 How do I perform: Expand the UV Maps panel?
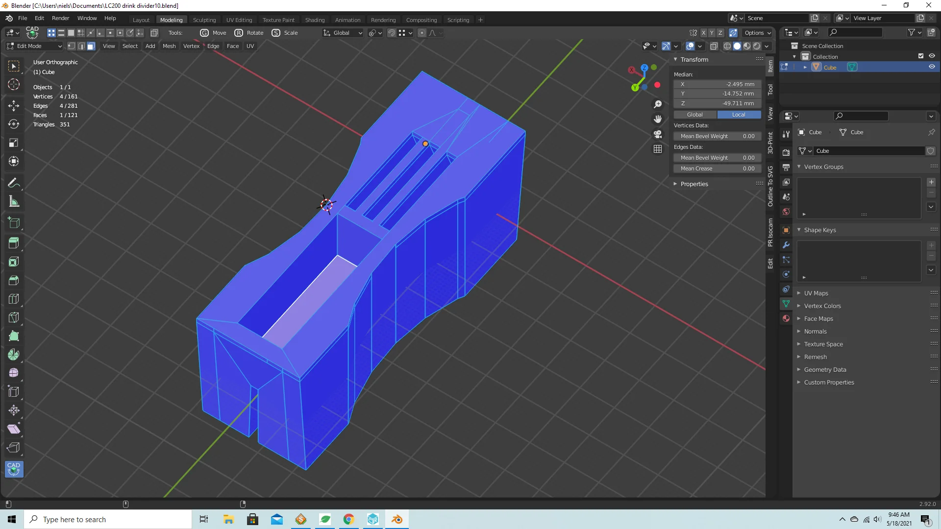816,293
